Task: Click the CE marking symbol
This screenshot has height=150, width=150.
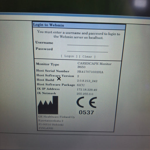Action: [87, 102]
